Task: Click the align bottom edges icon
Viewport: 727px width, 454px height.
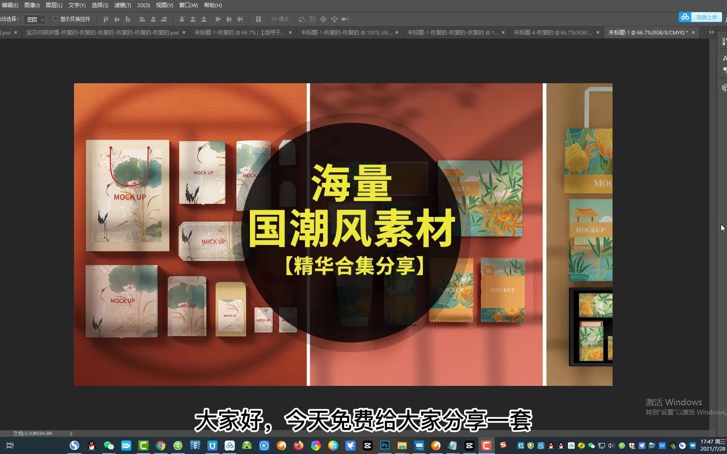Action: click(128, 19)
